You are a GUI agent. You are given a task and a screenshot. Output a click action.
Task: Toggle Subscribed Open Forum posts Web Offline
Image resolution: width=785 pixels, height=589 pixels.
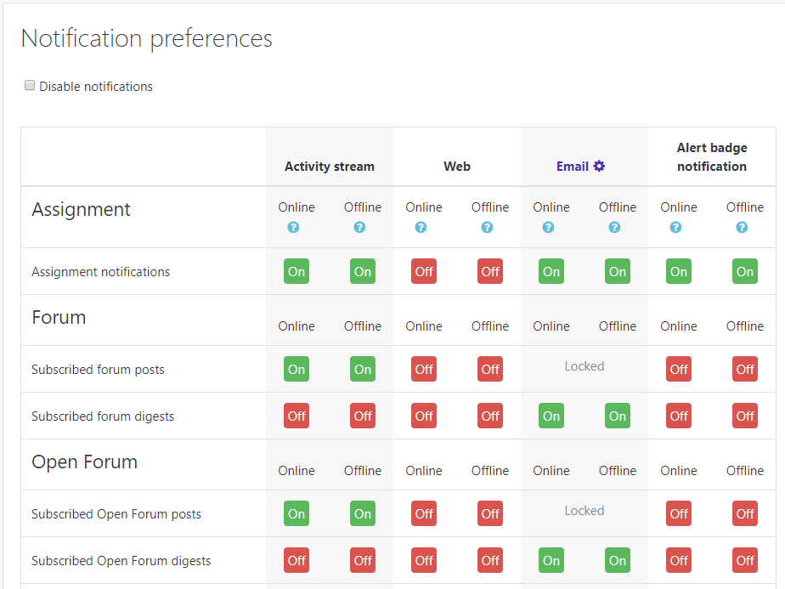[490, 514]
